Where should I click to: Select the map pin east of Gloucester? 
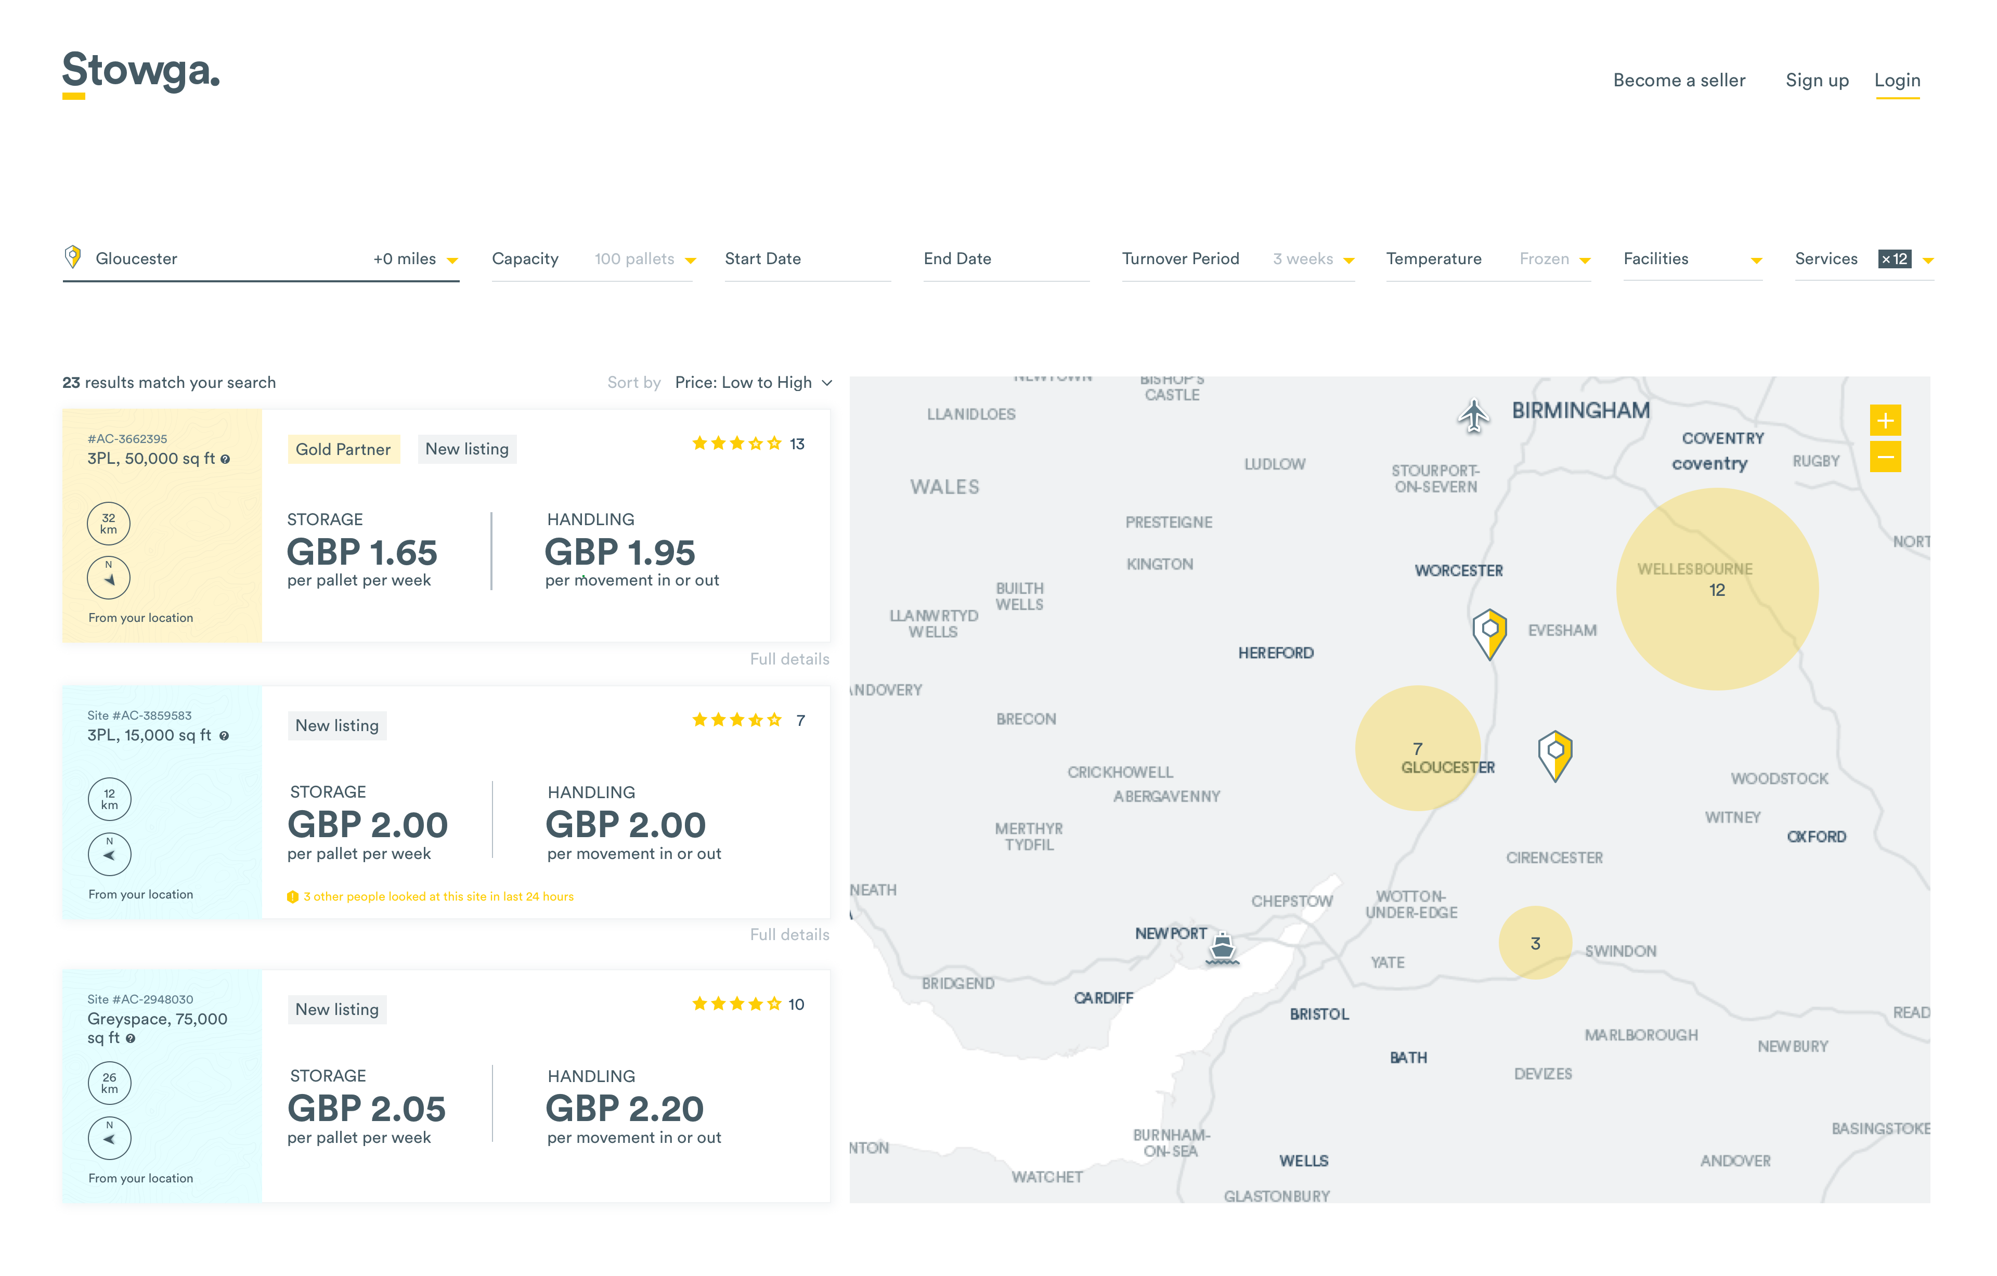point(1555,753)
